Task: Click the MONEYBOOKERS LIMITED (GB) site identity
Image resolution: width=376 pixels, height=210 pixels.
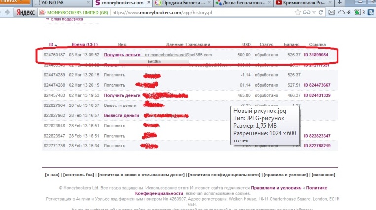Action: click(x=77, y=13)
